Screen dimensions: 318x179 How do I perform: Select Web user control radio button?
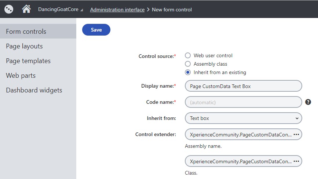(188, 55)
